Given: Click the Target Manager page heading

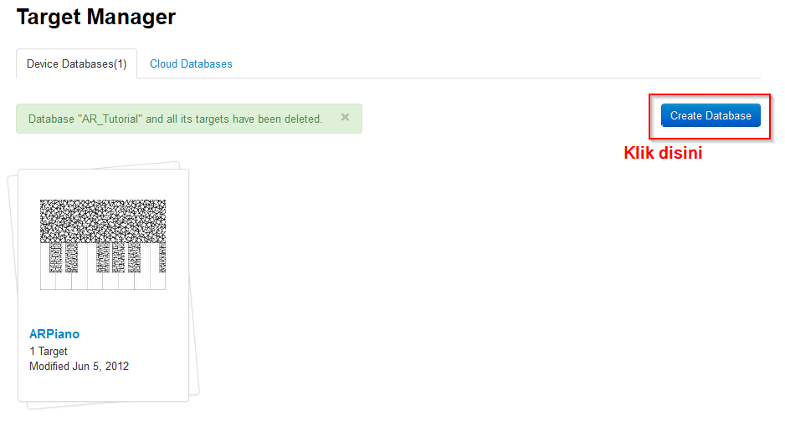Looking at the screenshot, I should [x=96, y=17].
